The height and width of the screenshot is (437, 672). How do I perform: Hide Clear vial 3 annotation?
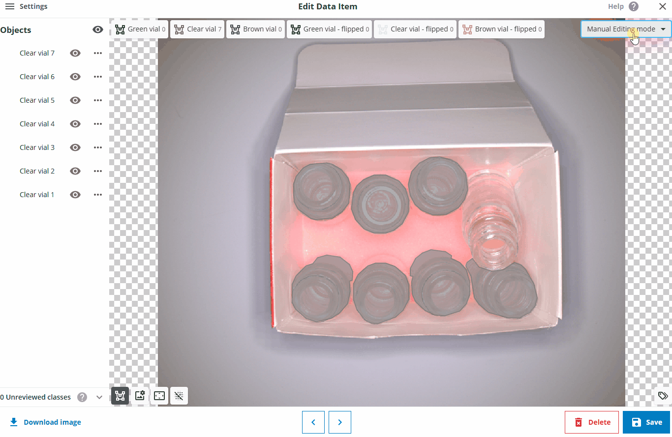tap(75, 147)
